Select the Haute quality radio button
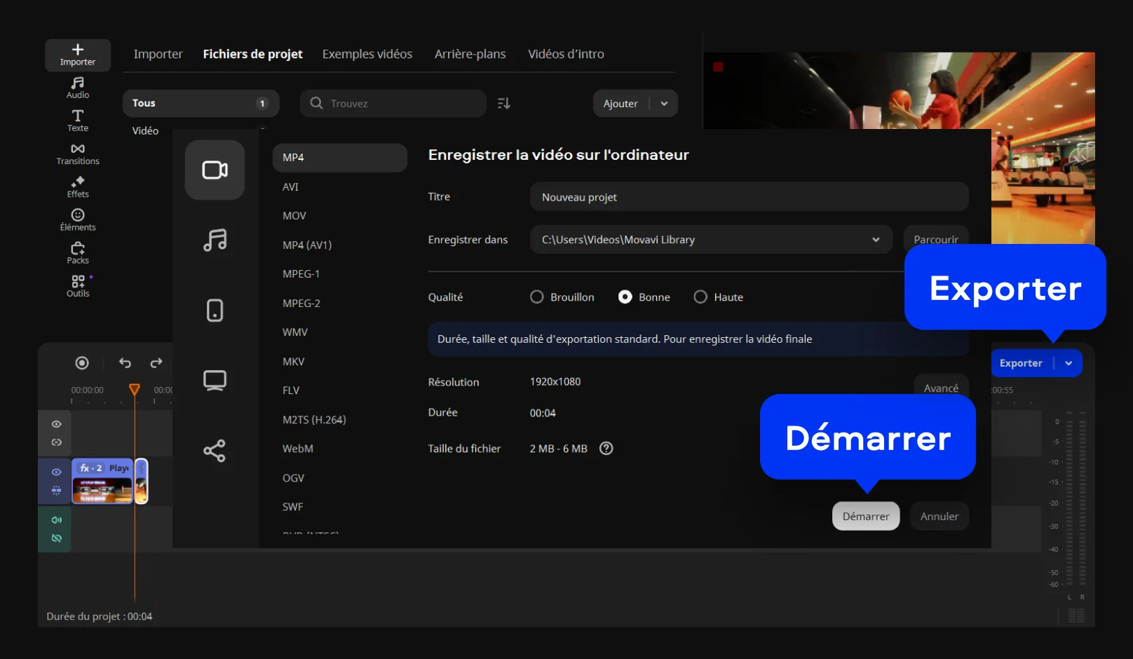The image size is (1133, 659). coord(700,297)
